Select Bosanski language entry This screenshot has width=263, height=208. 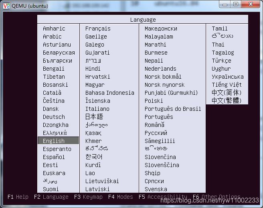55,85
